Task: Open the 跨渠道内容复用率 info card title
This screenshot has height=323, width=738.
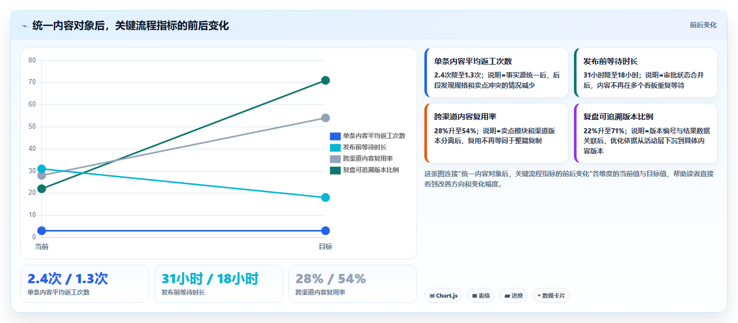Action: tap(465, 117)
